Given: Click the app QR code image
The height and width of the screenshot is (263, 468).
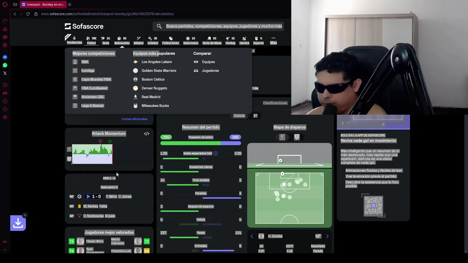Looking at the screenshot, I should (x=373, y=206).
